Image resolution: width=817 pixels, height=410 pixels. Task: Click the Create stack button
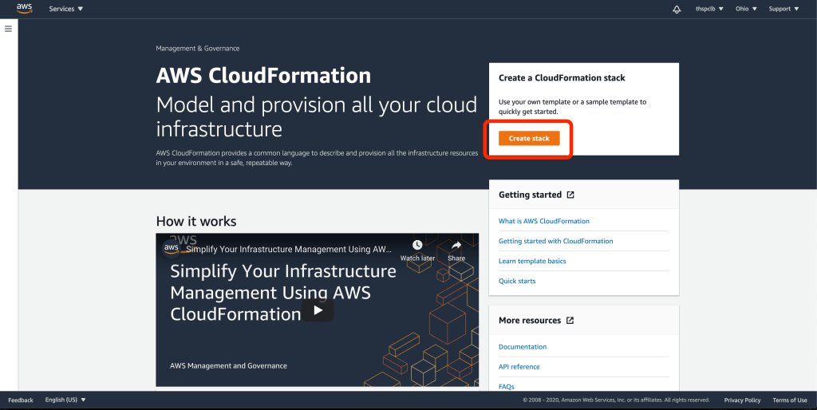point(529,138)
